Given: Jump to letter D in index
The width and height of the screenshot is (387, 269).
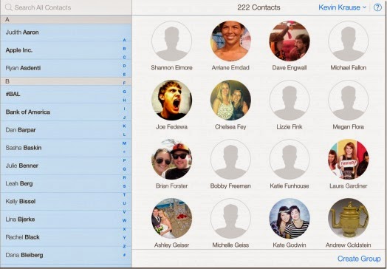Looking at the screenshot, I should (x=124, y=66).
